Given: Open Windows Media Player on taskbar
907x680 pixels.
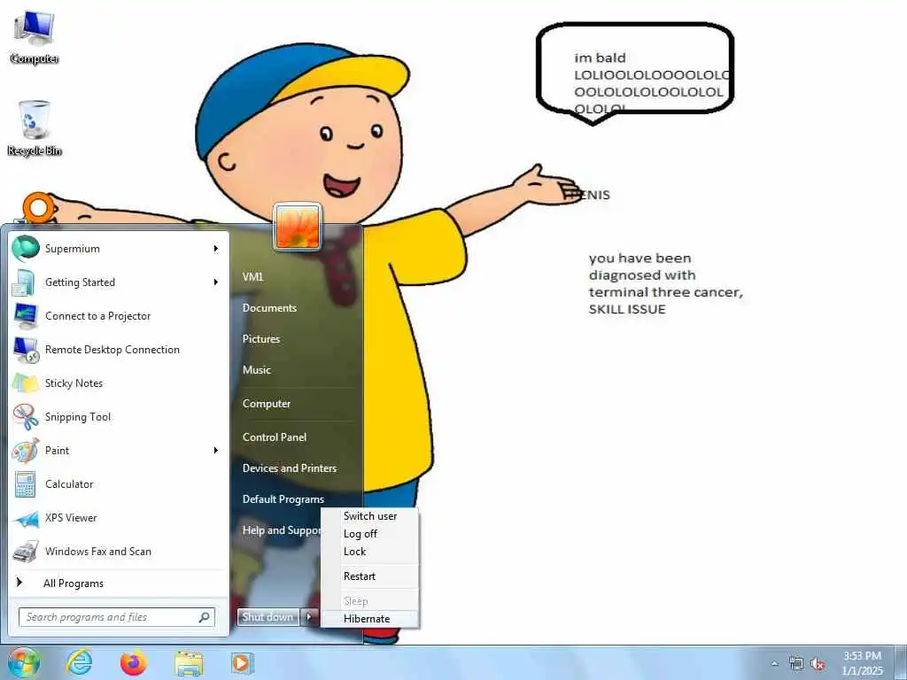Looking at the screenshot, I should point(243,662).
